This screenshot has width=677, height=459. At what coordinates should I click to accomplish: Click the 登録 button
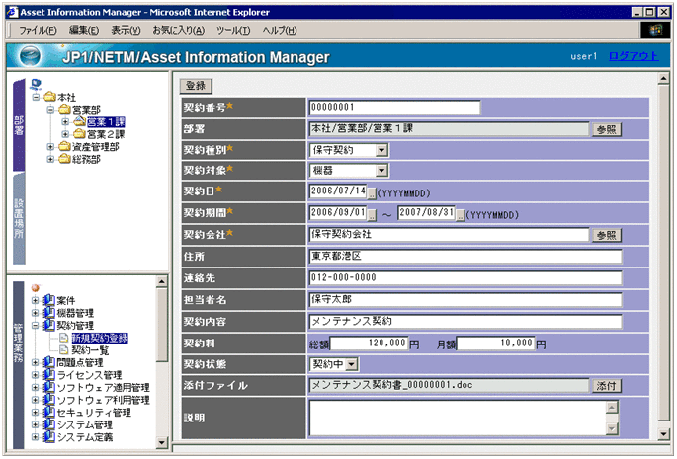pyautogui.click(x=196, y=85)
